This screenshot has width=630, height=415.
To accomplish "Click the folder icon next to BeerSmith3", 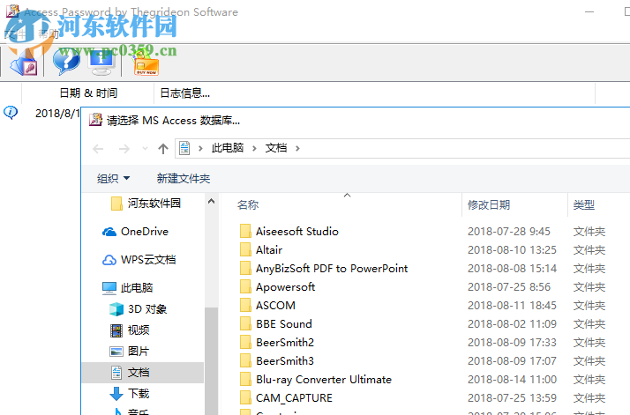I will 245,360.
